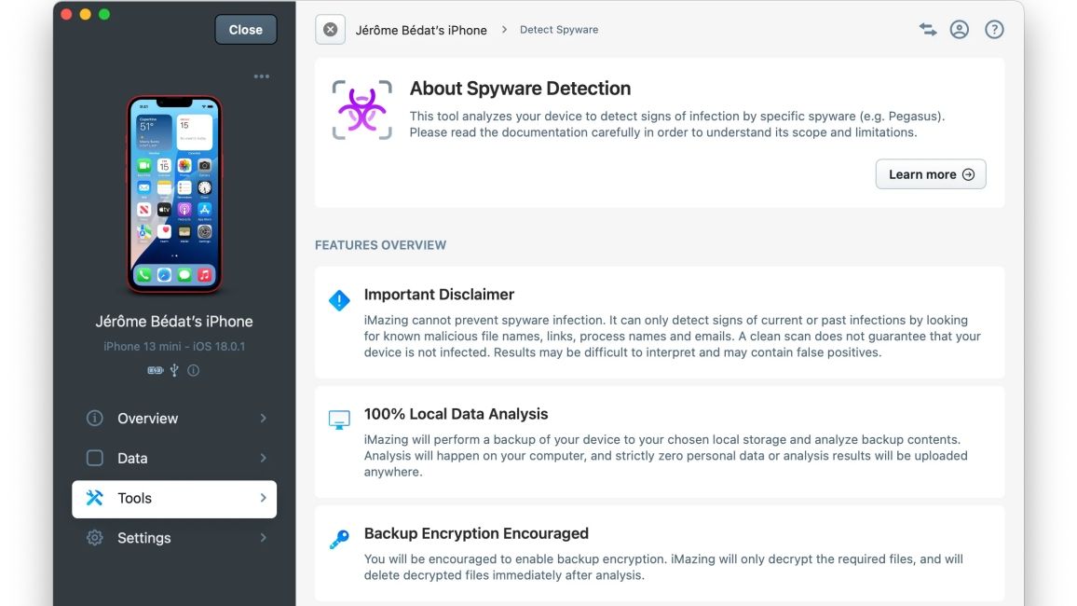Open the device info icon under device name
1077x606 pixels.
(x=194, y=370)
